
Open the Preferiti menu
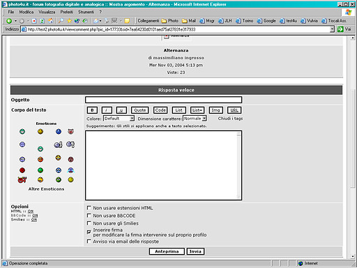tap(67, 12)
